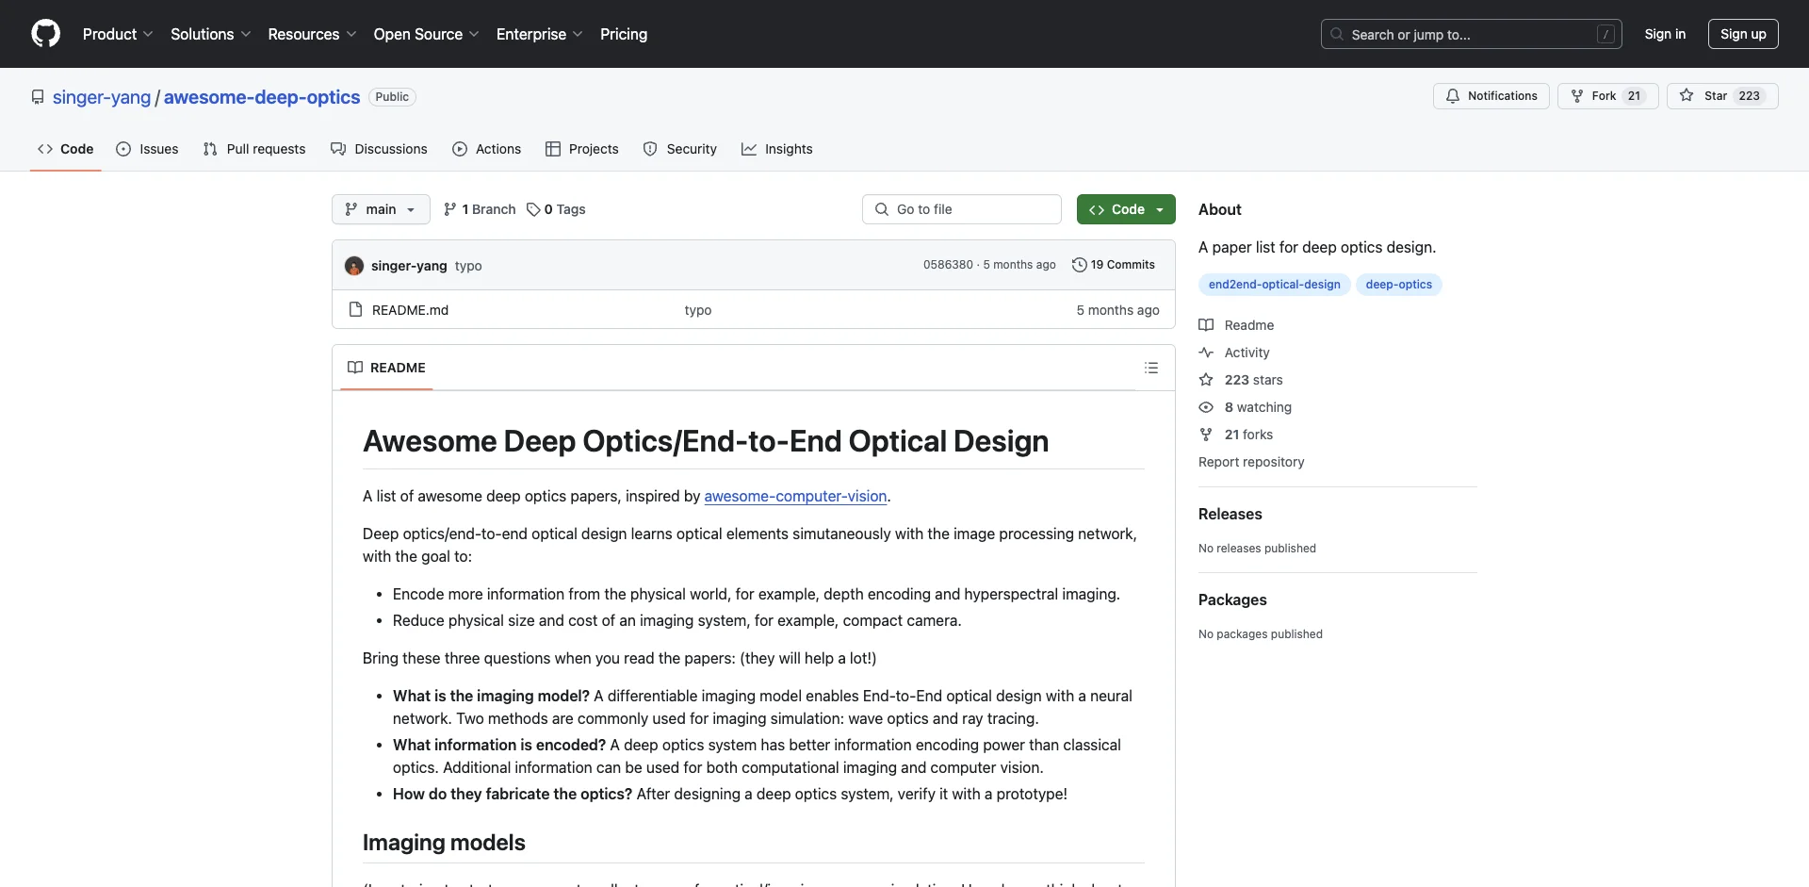The width and height of the screenshot is (1809, 887).
Task: Open the Actions tab
Action: [486, 149]
